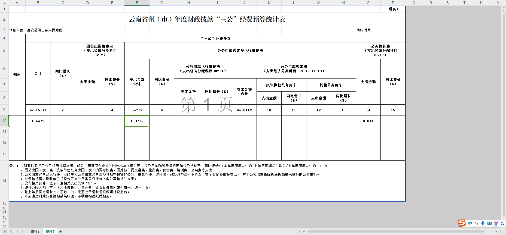Image resolution: width=506 pixels, height=235 pixels.
Task: Click cell containing 1.4472
Action: [38, 121]
